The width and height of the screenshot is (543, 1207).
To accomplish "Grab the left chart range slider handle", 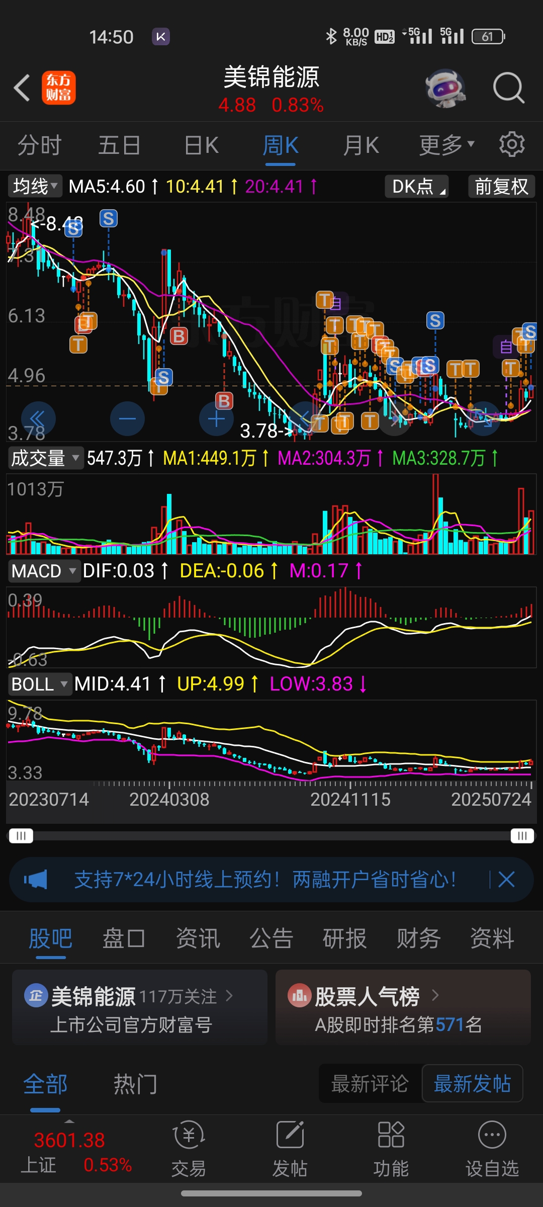I will tap(21, 836).
